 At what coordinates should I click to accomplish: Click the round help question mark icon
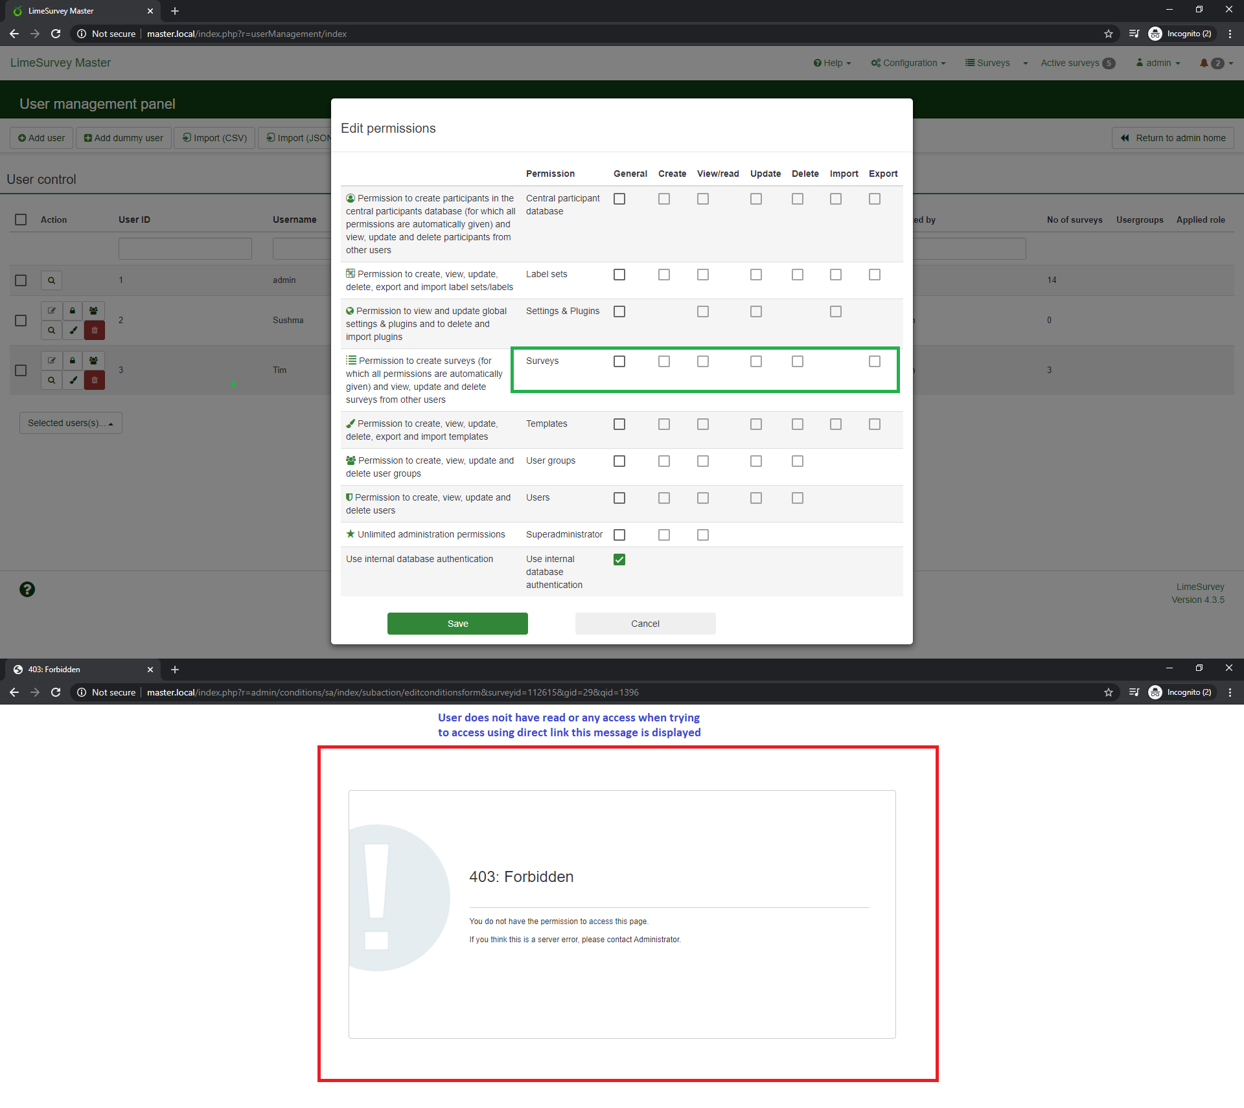pyautogui.click(x=27, y=589)
